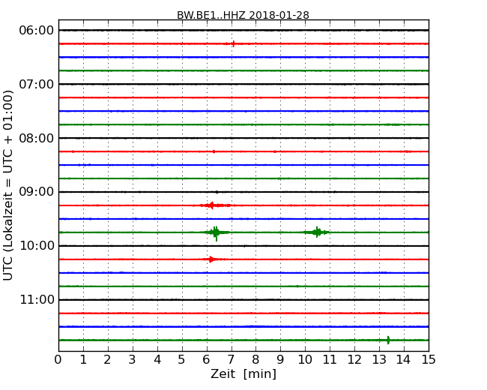
Task: Click the red seismic event on the 09:15 trace
Action: [216, 205]
